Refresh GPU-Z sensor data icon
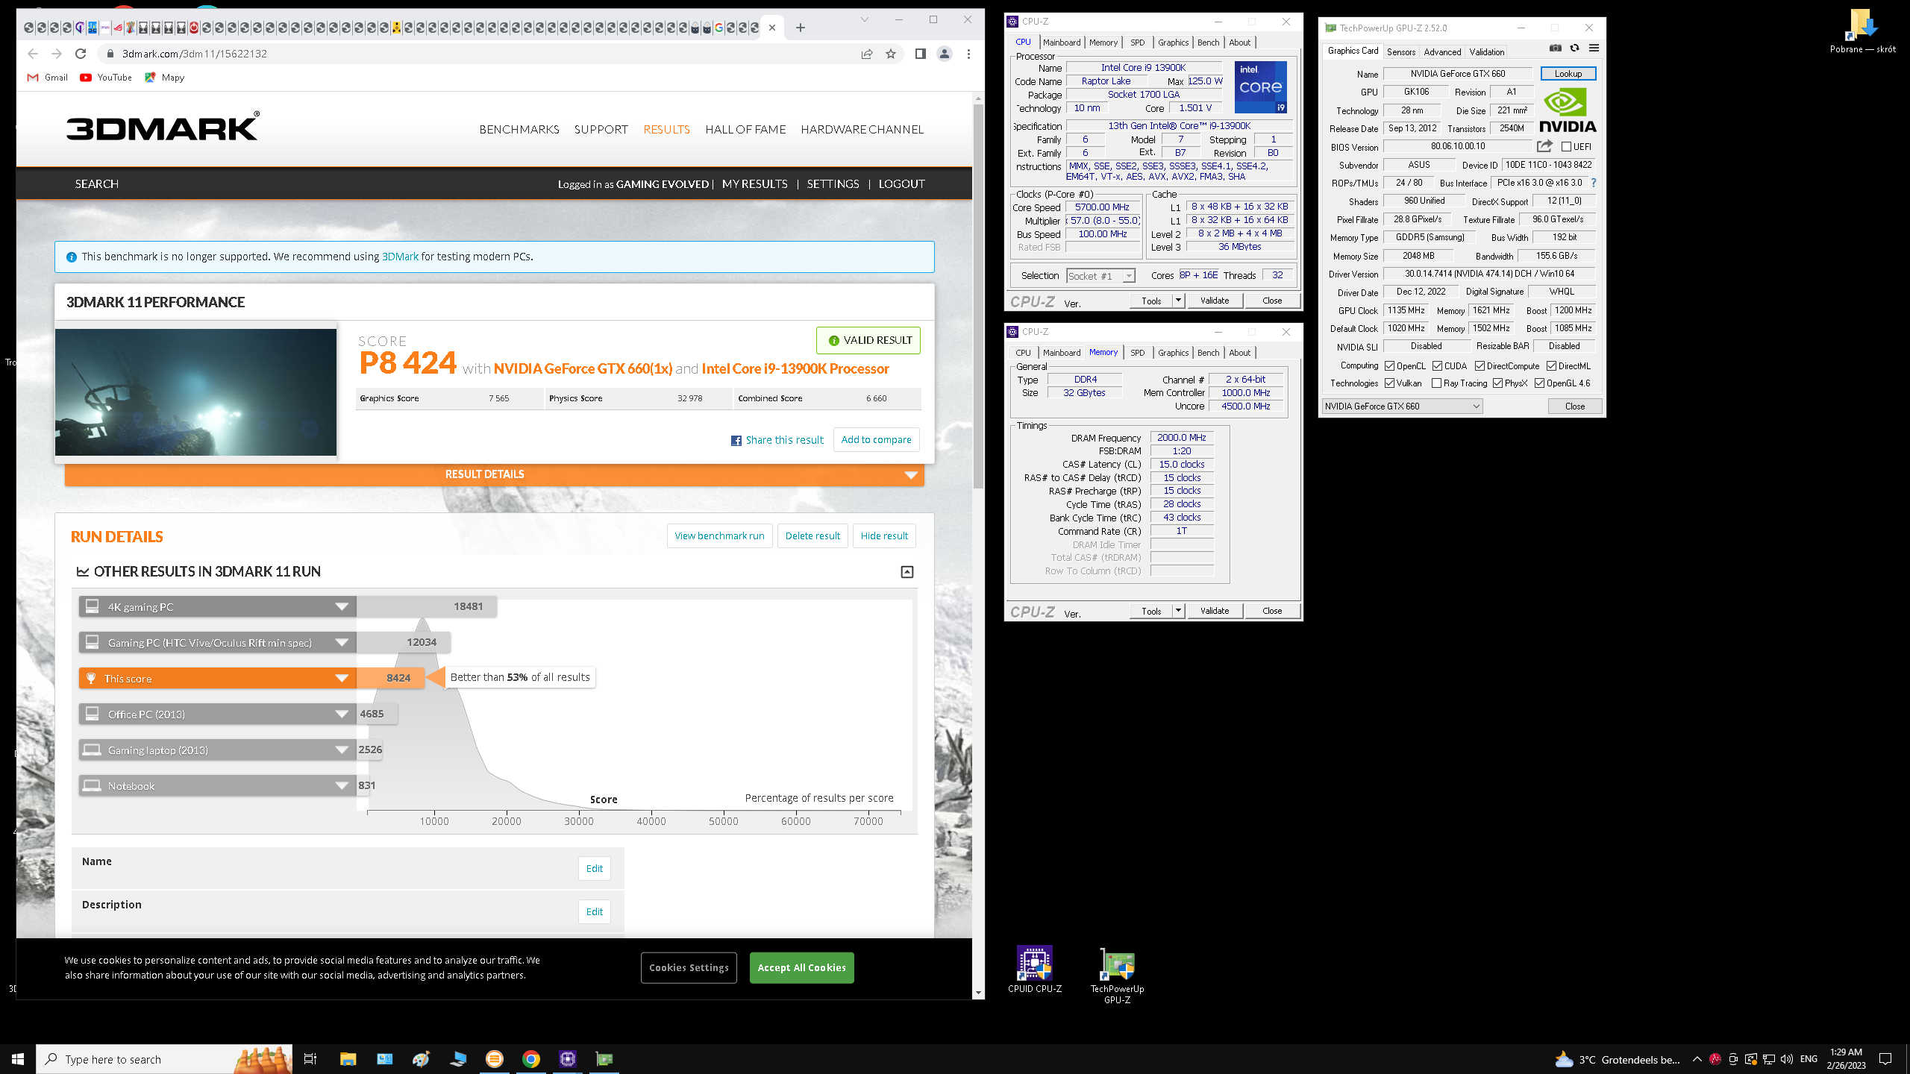Image resolution: width=1910 pixels, height=1074 pixels. [1574, 48]
